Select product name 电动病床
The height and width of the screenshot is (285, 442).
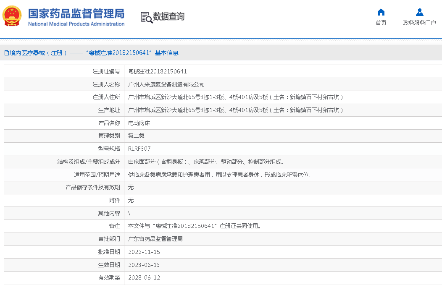point(139,123)
